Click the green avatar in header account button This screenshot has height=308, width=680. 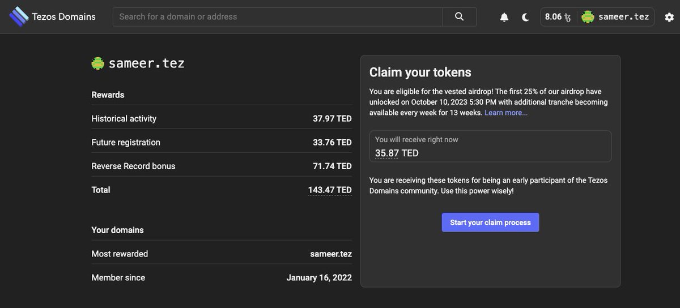pos(588,17)
